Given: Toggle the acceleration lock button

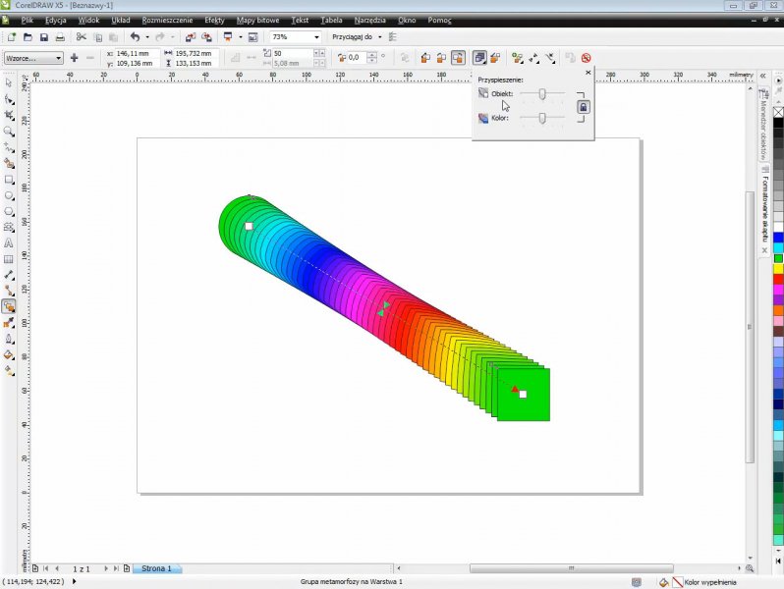Looking at the screenshot, I should coord(583,106).
